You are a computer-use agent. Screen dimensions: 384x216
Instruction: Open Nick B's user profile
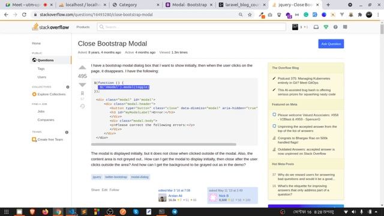(x=224, y=196)
